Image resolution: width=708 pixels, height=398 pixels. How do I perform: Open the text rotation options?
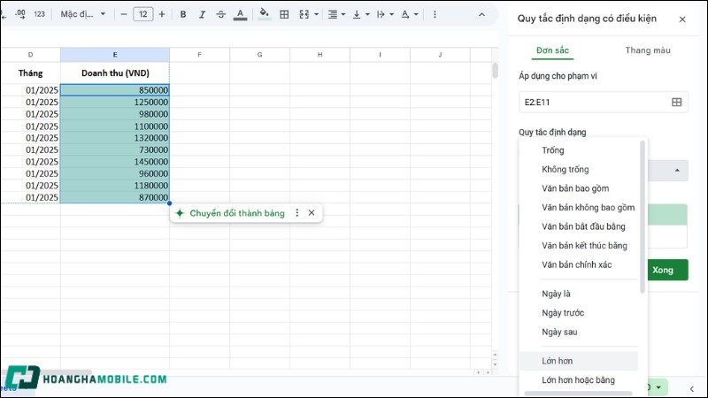[x=409, y=14]
